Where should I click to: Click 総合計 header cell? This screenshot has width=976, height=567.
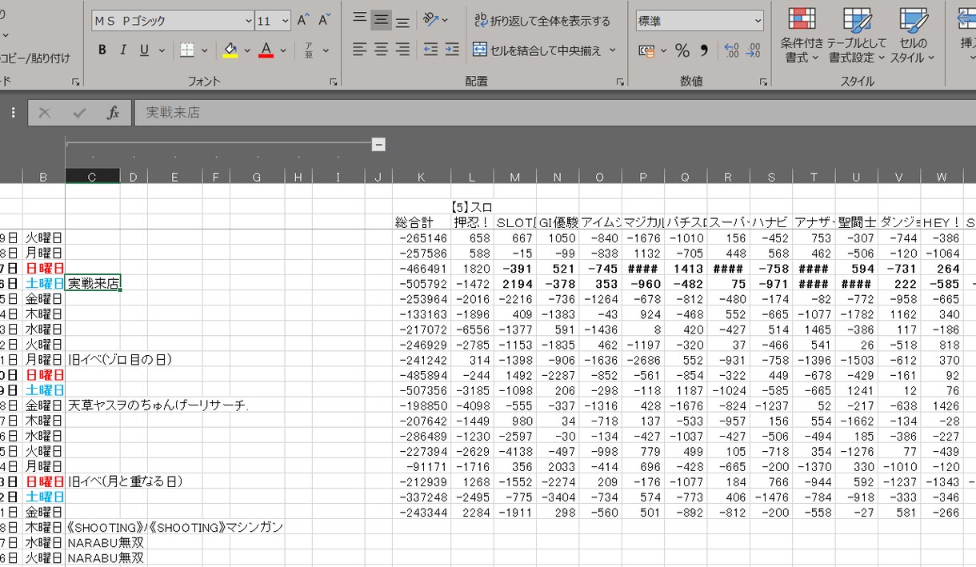(421, 222)
